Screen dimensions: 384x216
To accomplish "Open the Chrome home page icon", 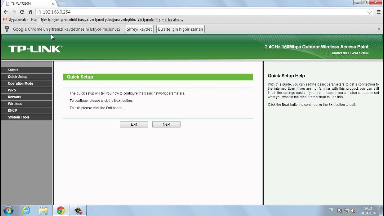I will [30, 12].
